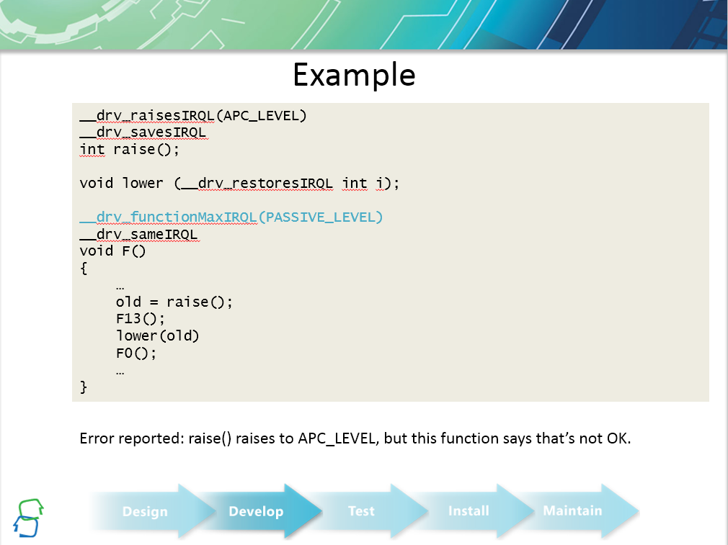
Task: Click the "void F()" function header
Action: tap(112, 251)
